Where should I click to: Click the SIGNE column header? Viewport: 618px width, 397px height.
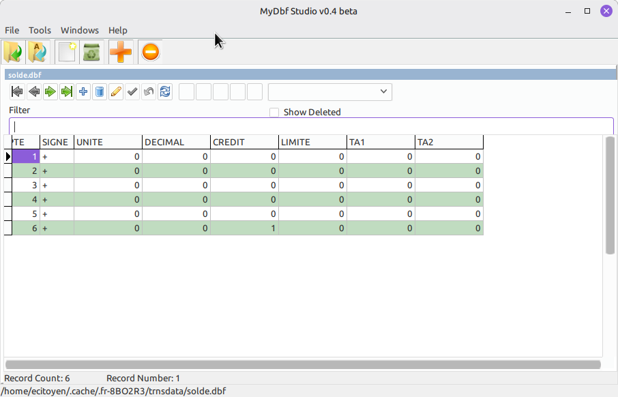coord(57,143)
